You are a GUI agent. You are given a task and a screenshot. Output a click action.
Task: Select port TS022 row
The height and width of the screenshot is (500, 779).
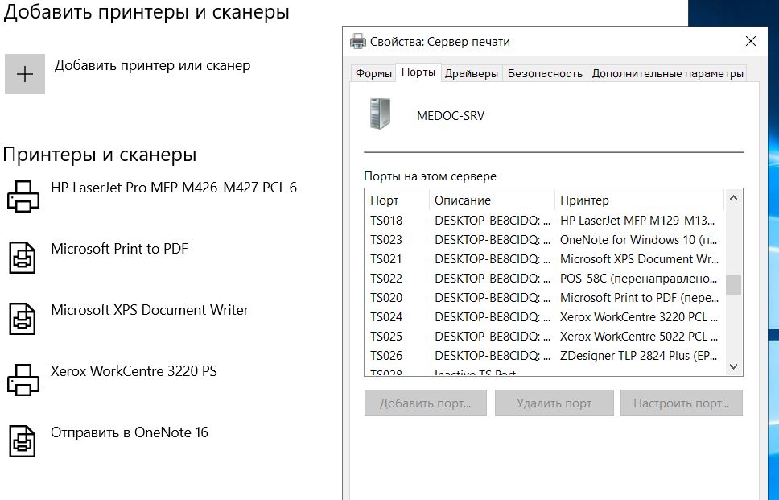coord(545,279)
